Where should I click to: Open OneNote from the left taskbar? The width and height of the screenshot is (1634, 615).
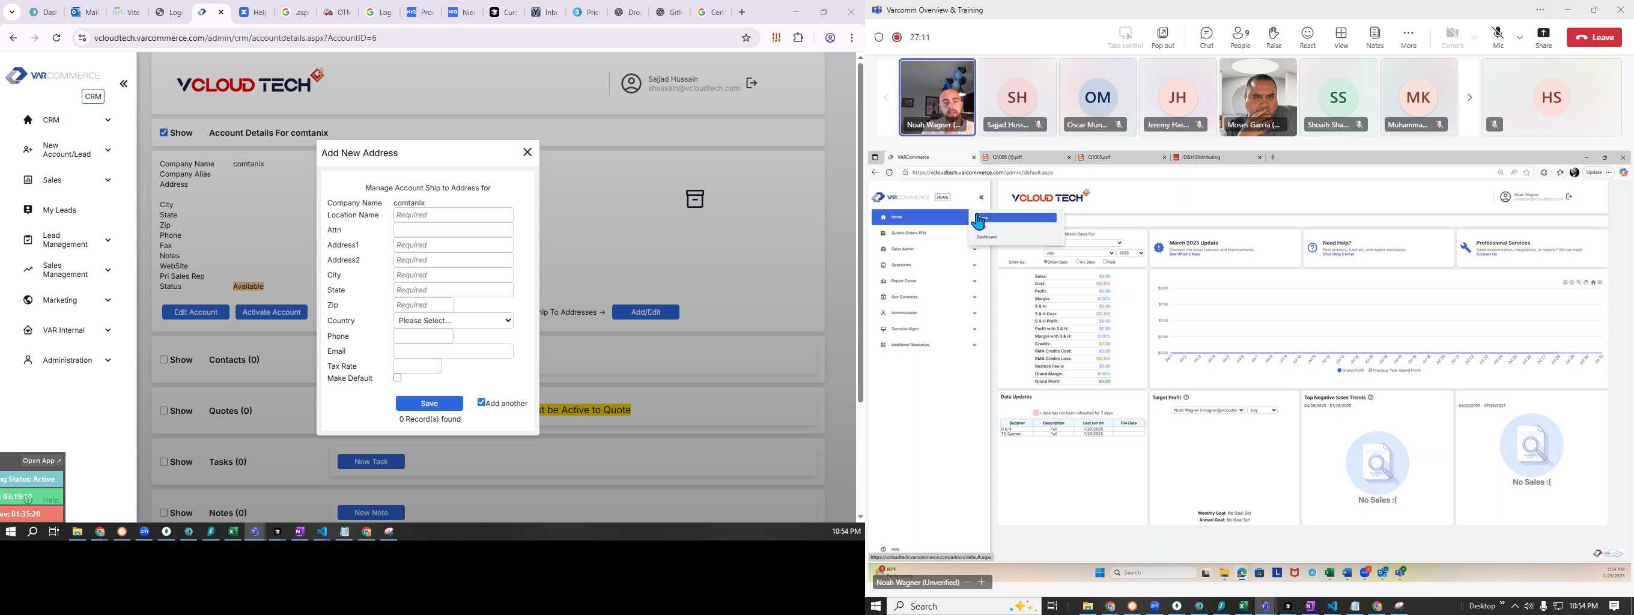coord(299,532)
